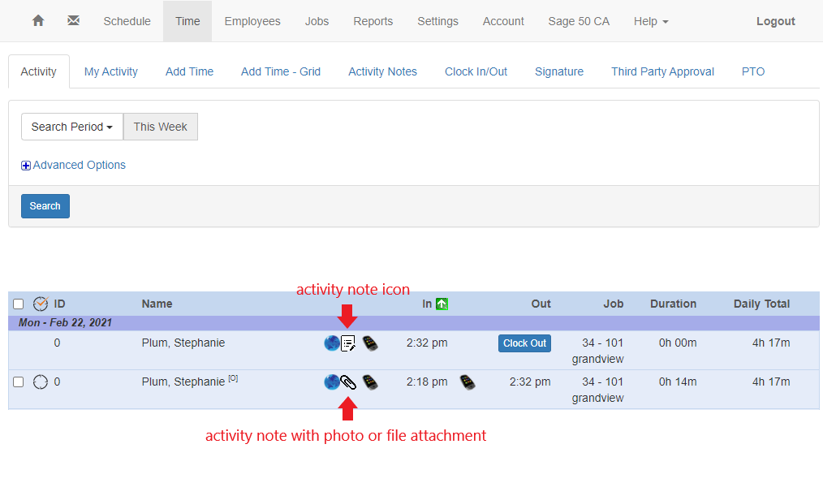823x483 pixels.
Task: Click the plus icon beside Advanced Options
Action: click(x=26, y=166)
